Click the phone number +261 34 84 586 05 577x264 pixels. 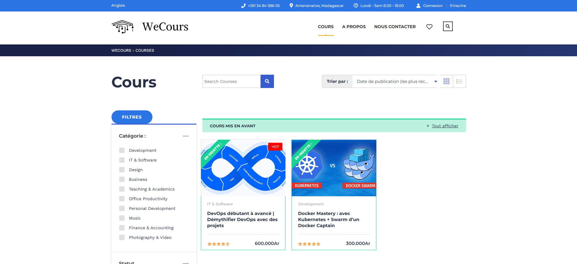tap(264, 6)
